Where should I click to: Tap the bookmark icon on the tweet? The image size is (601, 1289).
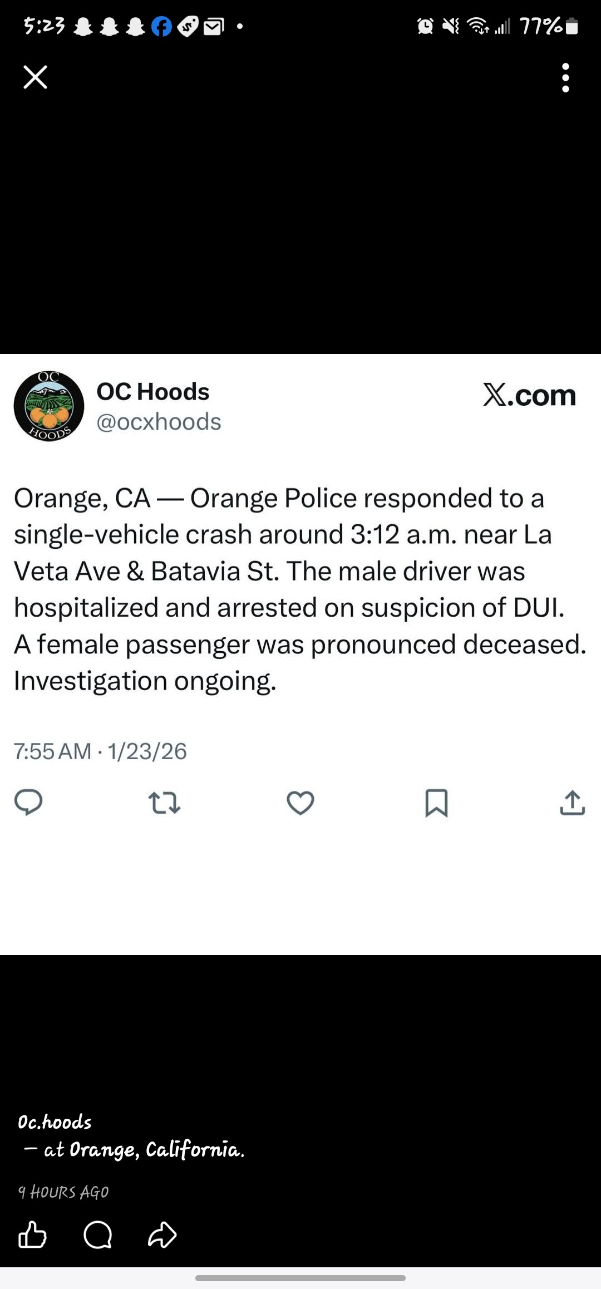click(x=436, y=803)
